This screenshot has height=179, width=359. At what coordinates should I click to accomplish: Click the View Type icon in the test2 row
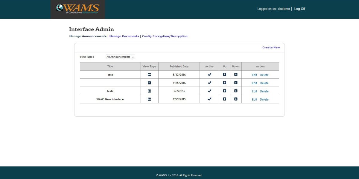point(149,91)
